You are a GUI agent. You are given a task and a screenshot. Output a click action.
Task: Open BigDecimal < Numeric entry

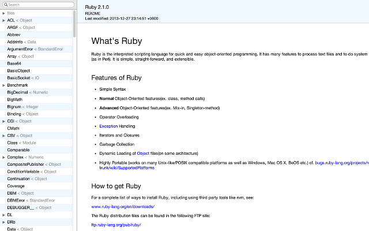point(36,92)
